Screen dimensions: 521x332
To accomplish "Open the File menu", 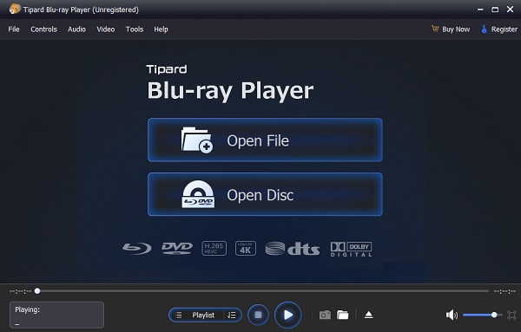I will click(x=14, y=29).
